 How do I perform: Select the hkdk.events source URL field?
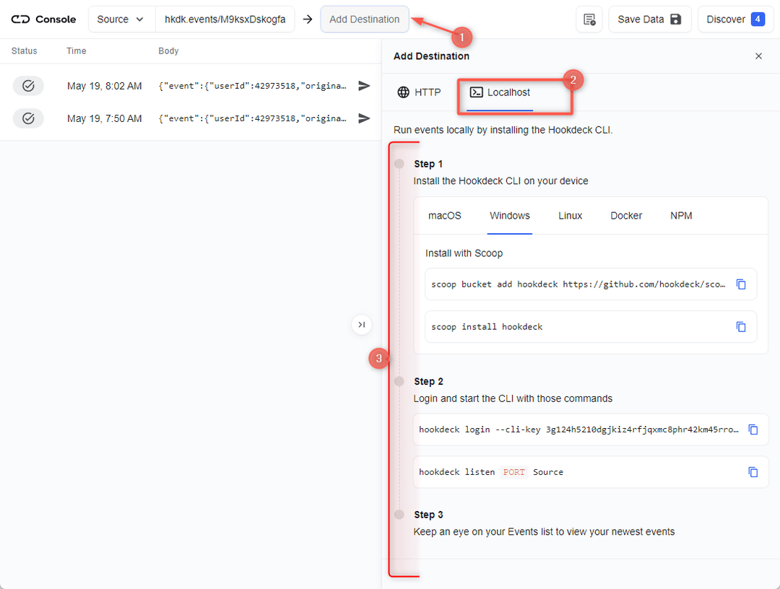point(225,19)
